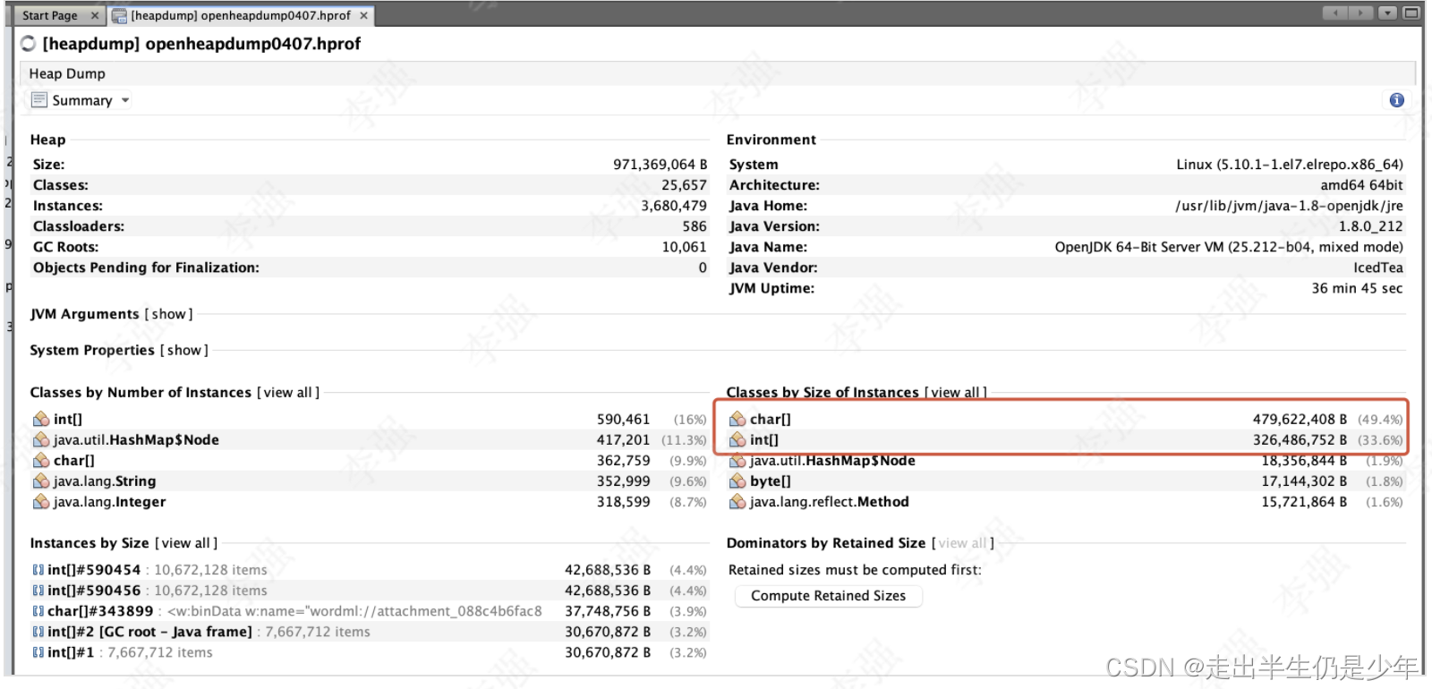Screen dimensions: 1432x689
Task: Open char[] class with 479,622,408 B
Action: tap(771, 419)
